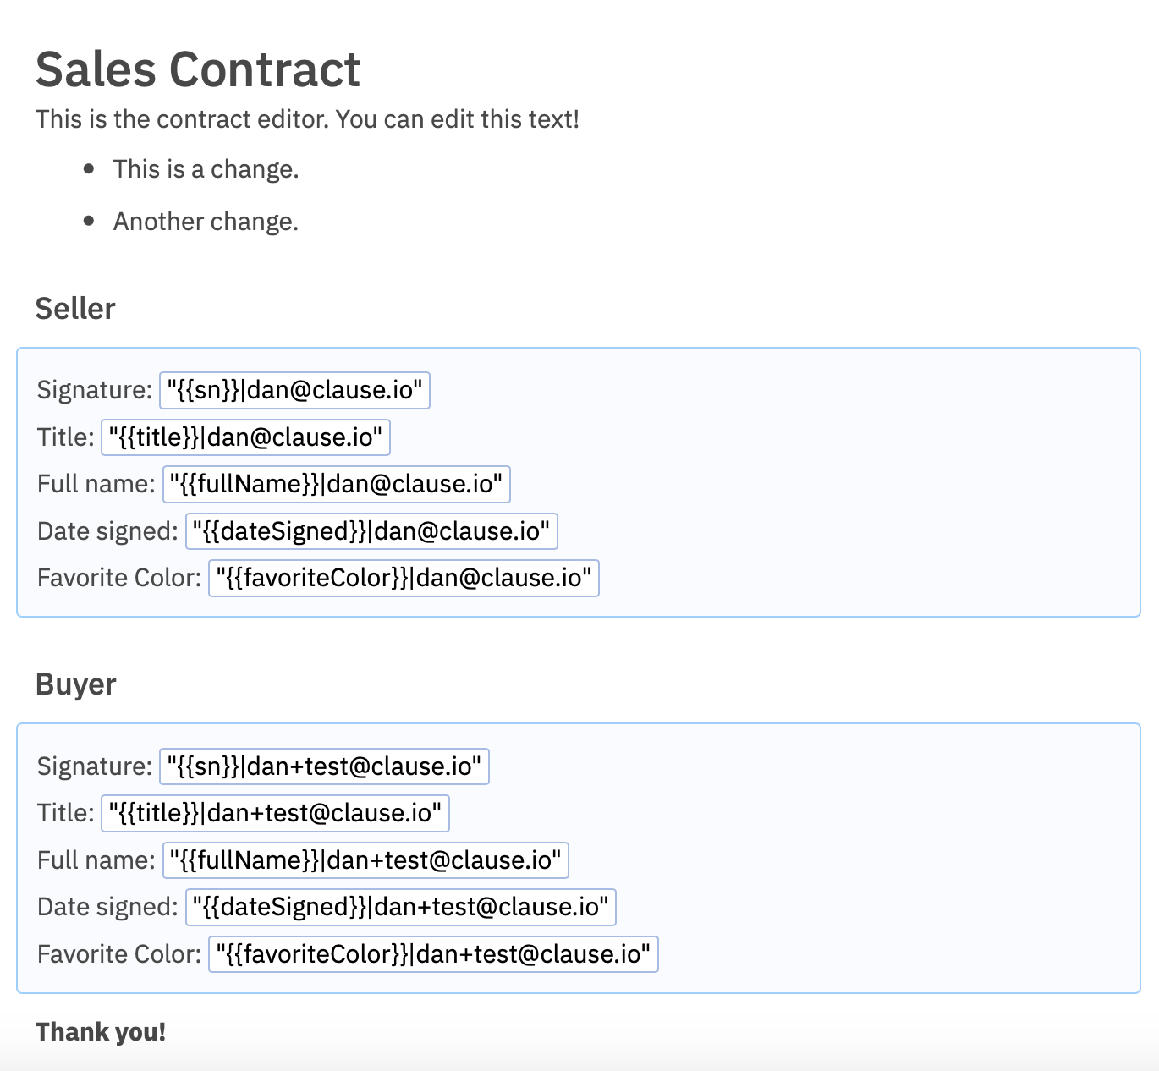Select the Seller dateSigned variable field
1159x1071 pixels.
[371, 531]
